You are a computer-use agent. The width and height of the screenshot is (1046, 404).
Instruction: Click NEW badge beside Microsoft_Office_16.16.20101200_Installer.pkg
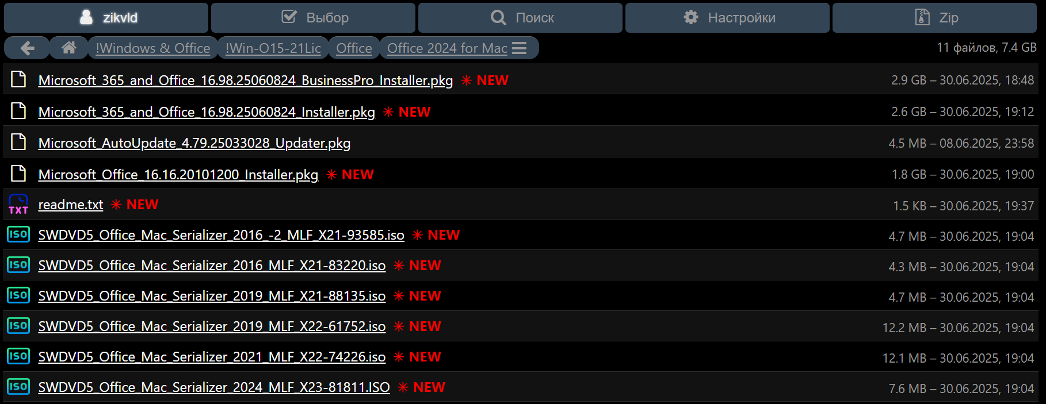click(x=350, y=175)
